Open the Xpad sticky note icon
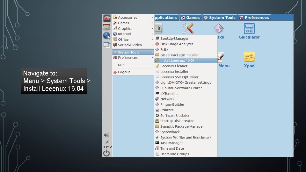Screen dimensions: 306x172 249,57
